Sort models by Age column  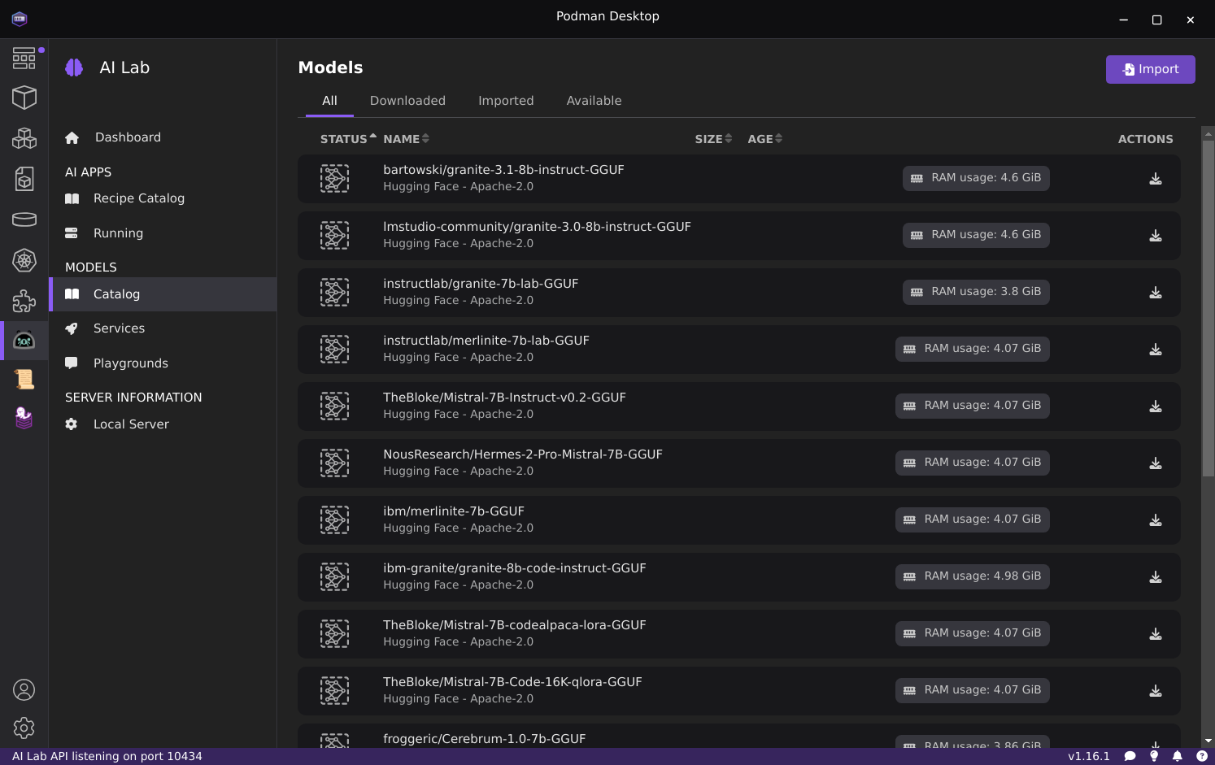click(764, 139)
